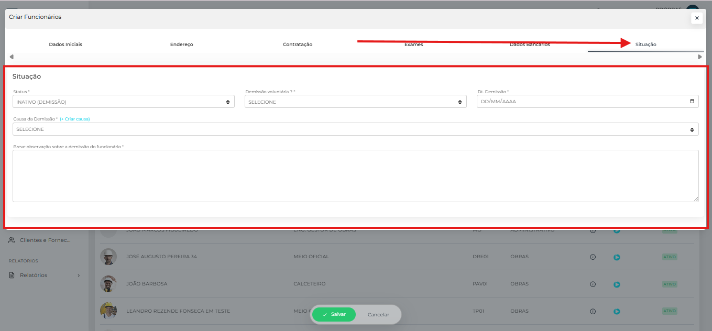Image resolution: width=712 pixels, height=331 pixels.
Task: Click info icon in José Augusto Pereira row
Action: (593, 257)
